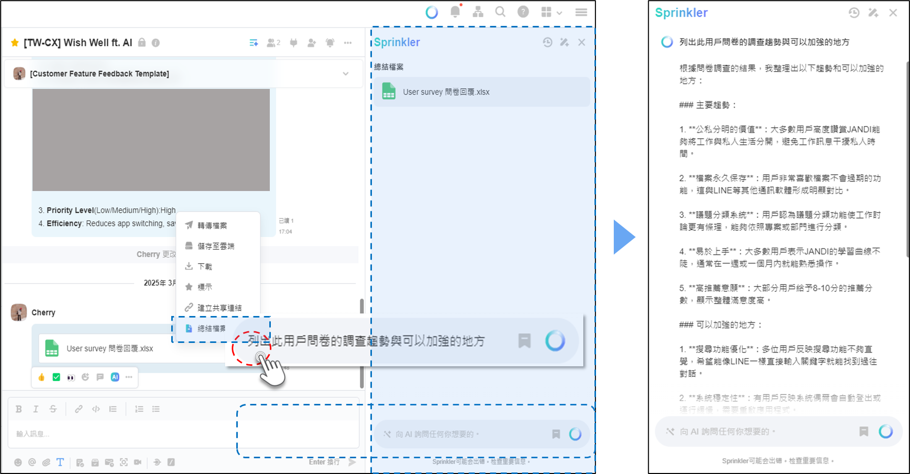
Task: Select 下載 from the context menu
Action: [218, 266]
